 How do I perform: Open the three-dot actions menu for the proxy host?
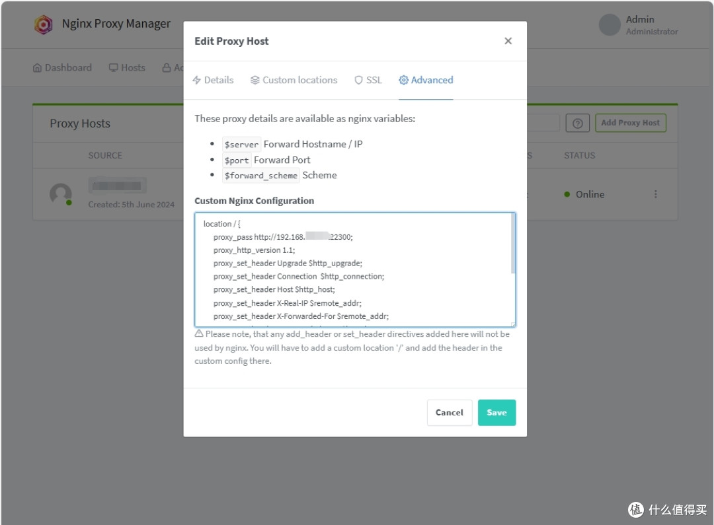(655, 194)
